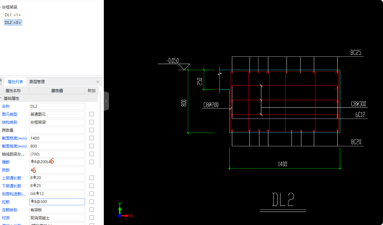
Task: Tick the 附加 checkbox for 跨数量
Action: tap(92, 130)
